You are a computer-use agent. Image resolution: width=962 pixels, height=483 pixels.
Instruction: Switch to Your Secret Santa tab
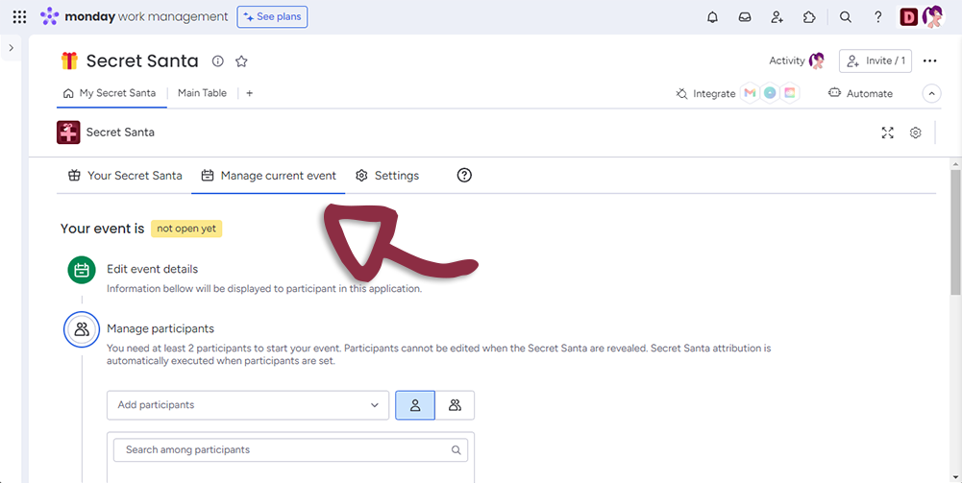click(x=124, y=176)
